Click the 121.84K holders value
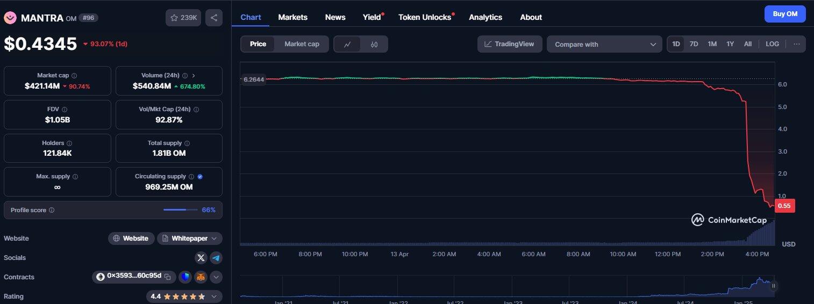 click(58, 153)
